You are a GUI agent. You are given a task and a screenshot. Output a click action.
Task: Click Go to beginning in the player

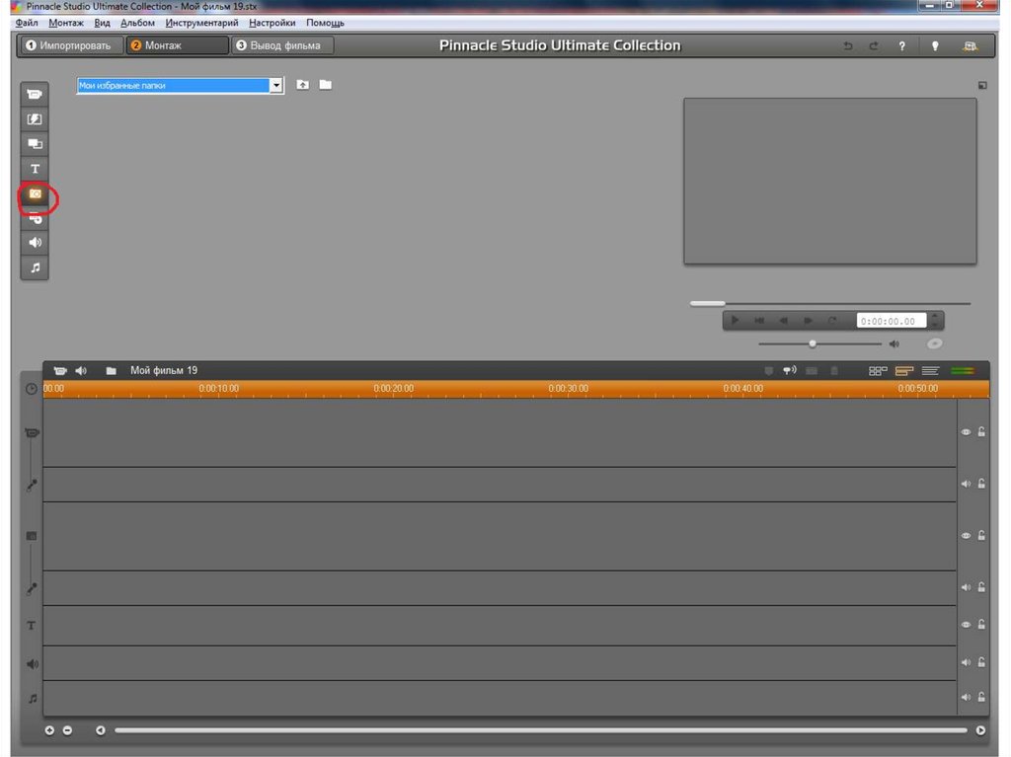[759, 321]
